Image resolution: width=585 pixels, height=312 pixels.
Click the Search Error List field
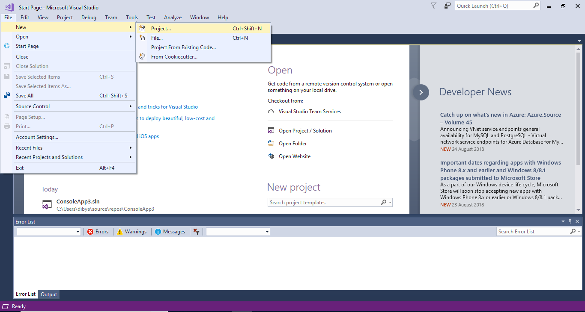[533, 232]
